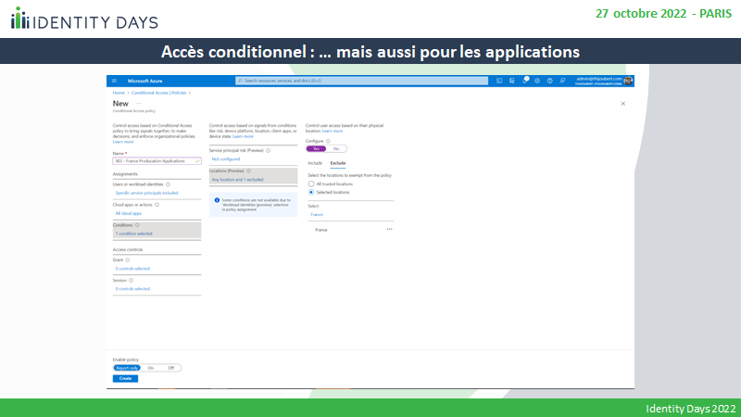Click the Microsoft Azure logo text
Image resolution: width=741 pixels, height=417 pixels.
(x=145, y=81)
